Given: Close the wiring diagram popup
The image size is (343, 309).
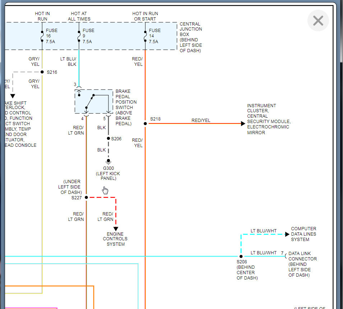Looking at the screenshot, I should point(318,21).
